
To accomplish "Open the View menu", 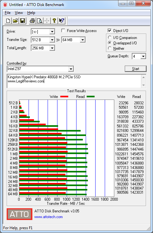I will click(x=19, y=13).
